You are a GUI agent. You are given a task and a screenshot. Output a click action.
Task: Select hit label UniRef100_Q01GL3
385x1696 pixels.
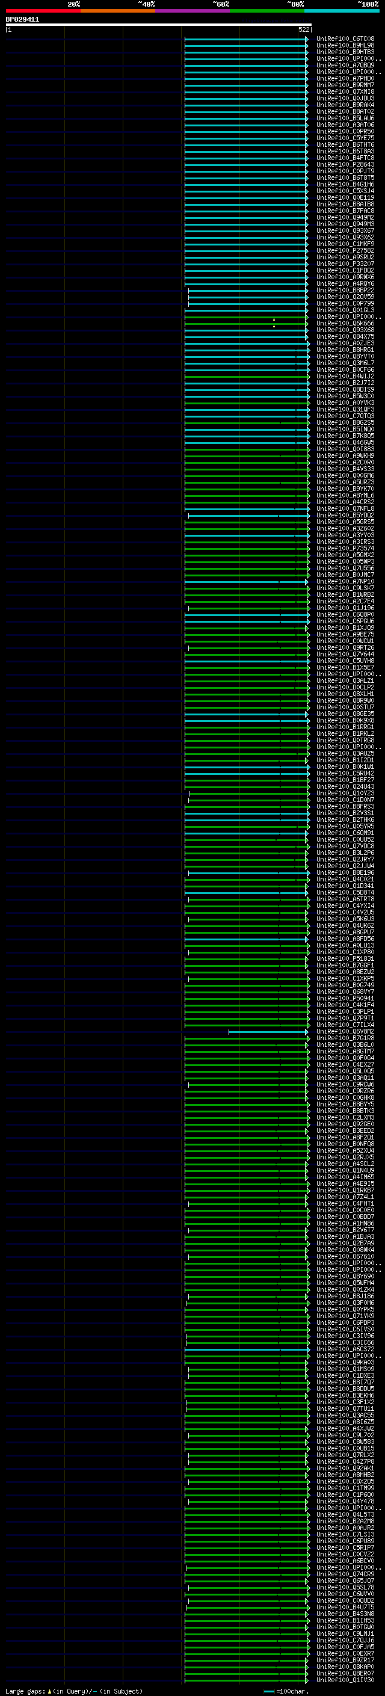[345, 310]
